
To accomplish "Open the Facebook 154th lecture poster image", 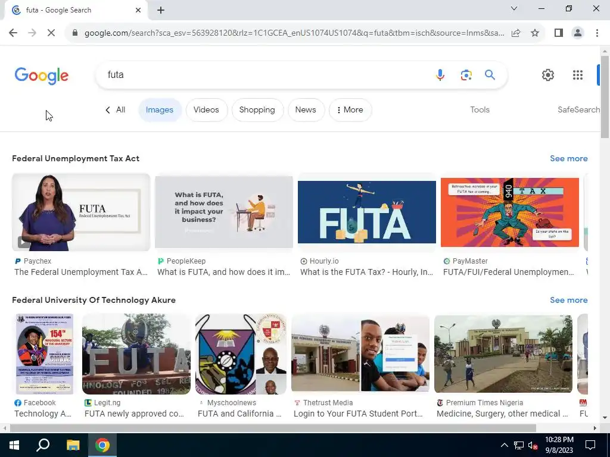I will pos(44,354).
